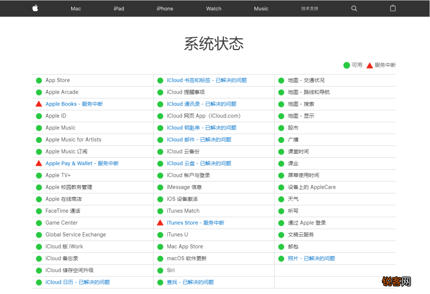Screen dimensions: 430x294
Task: Click green dot beside 邮包
Action: coord(281,247)
